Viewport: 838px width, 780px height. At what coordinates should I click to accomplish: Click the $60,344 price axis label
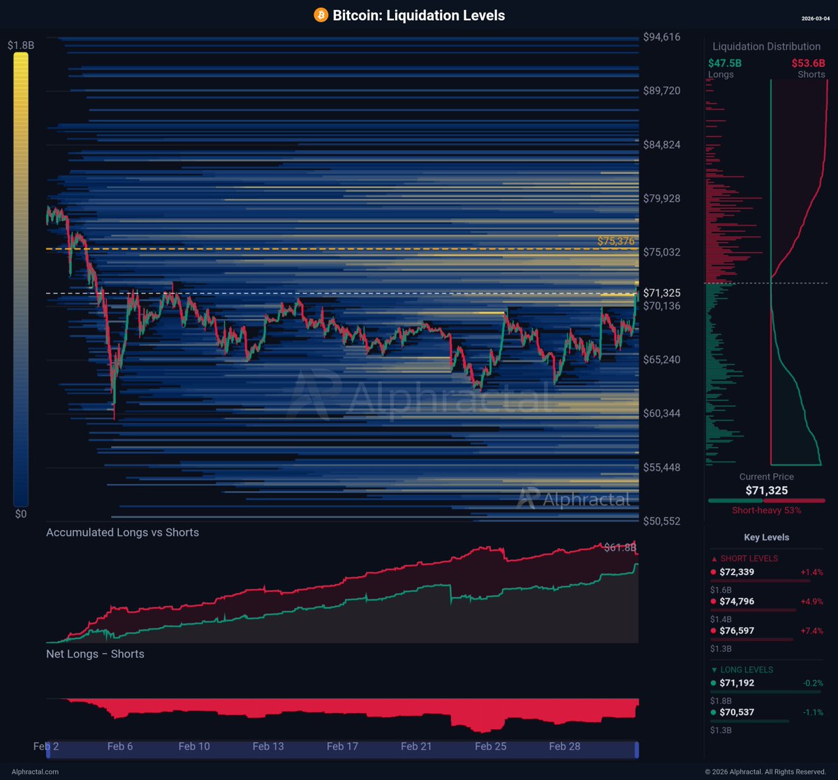(x=661, y=413)
